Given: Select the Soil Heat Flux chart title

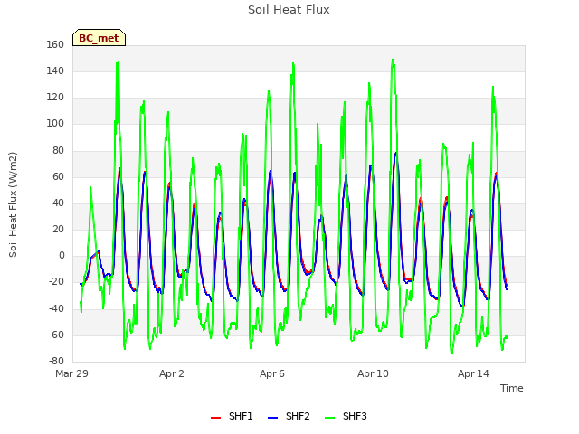Looking at the screenshot, I should 289,10.
